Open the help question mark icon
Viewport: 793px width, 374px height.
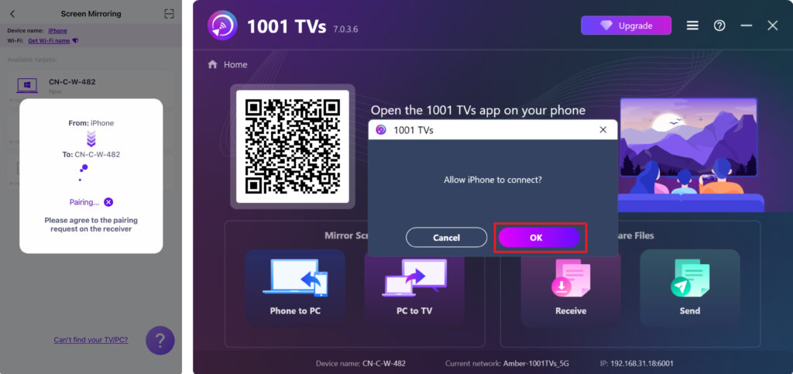click(719, 26)
